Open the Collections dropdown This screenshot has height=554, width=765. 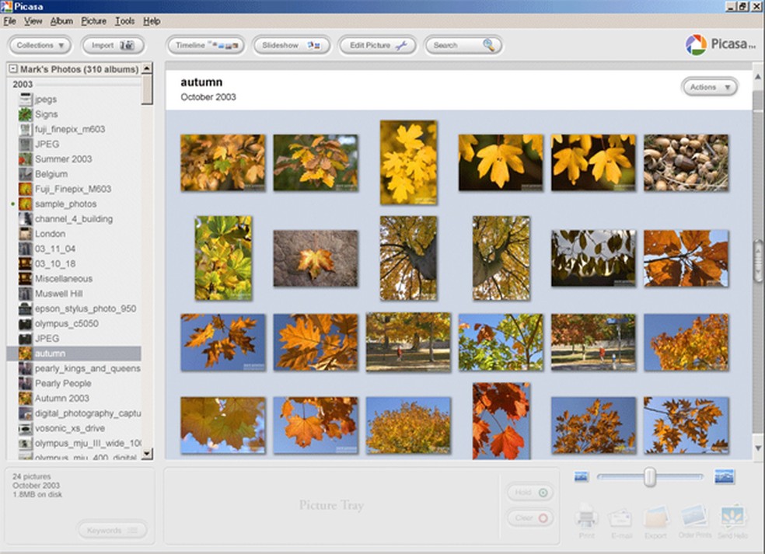pos(40,45)
